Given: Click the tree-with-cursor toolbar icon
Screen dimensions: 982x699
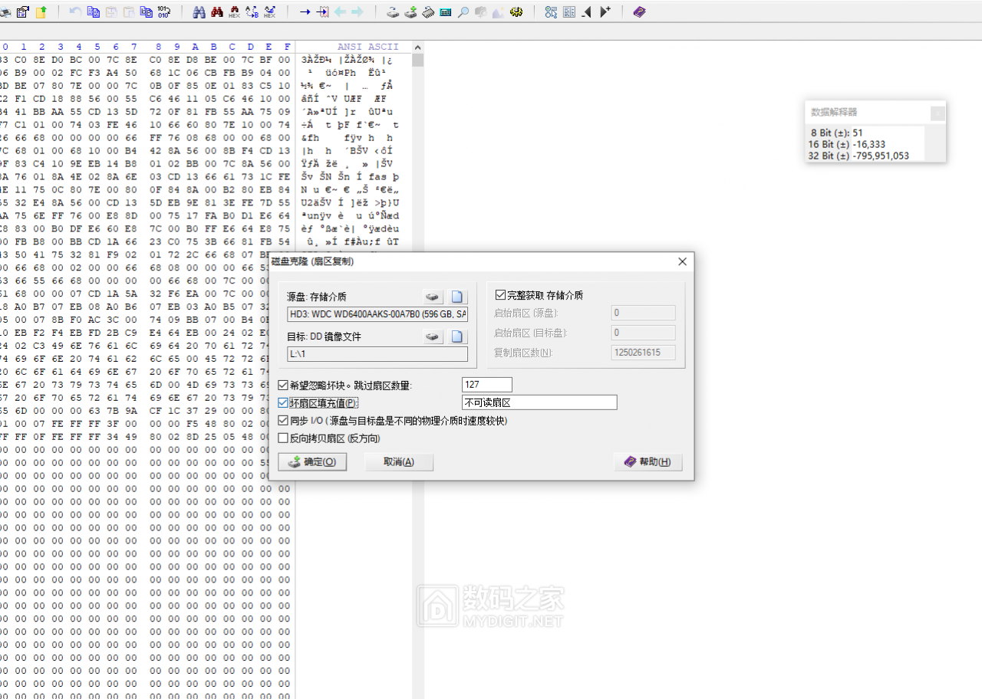Looking at the screenshot, I should click(x=551, y=11).
